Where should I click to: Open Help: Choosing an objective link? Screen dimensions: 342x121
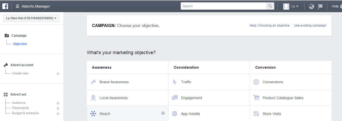coord(269,26)
